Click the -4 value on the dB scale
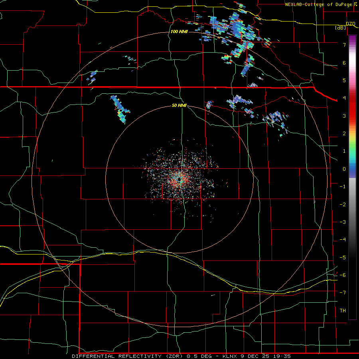This screenshot has height=359, width=359. 343,240
